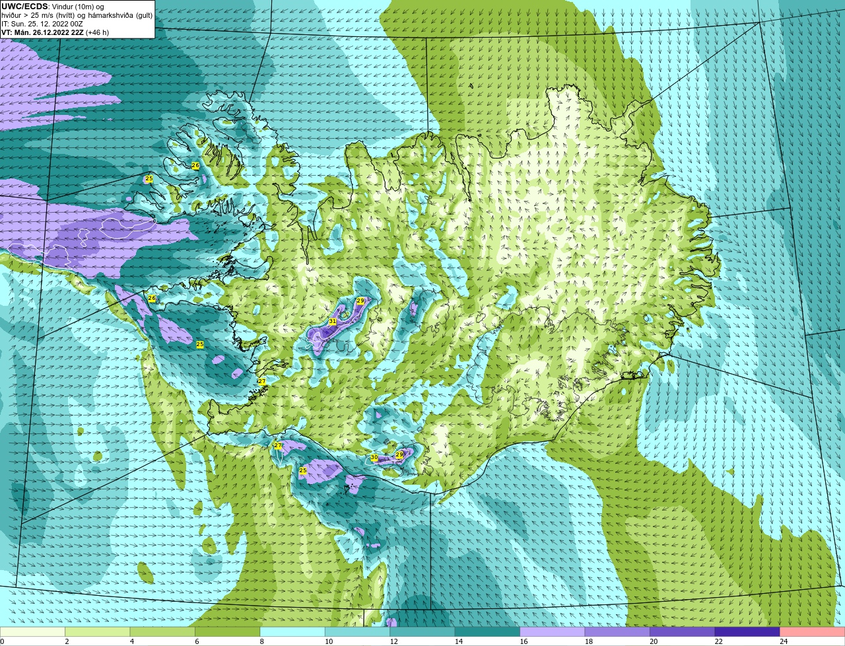Click the legend tick label 24
Viewport: 845px width, 646px height.
point(783,641)
